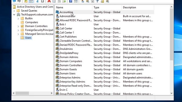The height and width of the screenshot is (102, 182).
Task: Click the Computers folder icon
Action: 22,22
